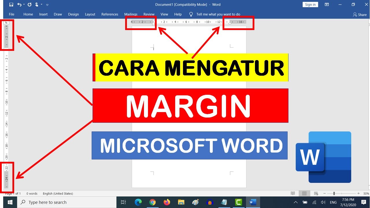Open the Undo history dropdown arrow
Screen dimensions: 370x208
[x=24, y=5]
